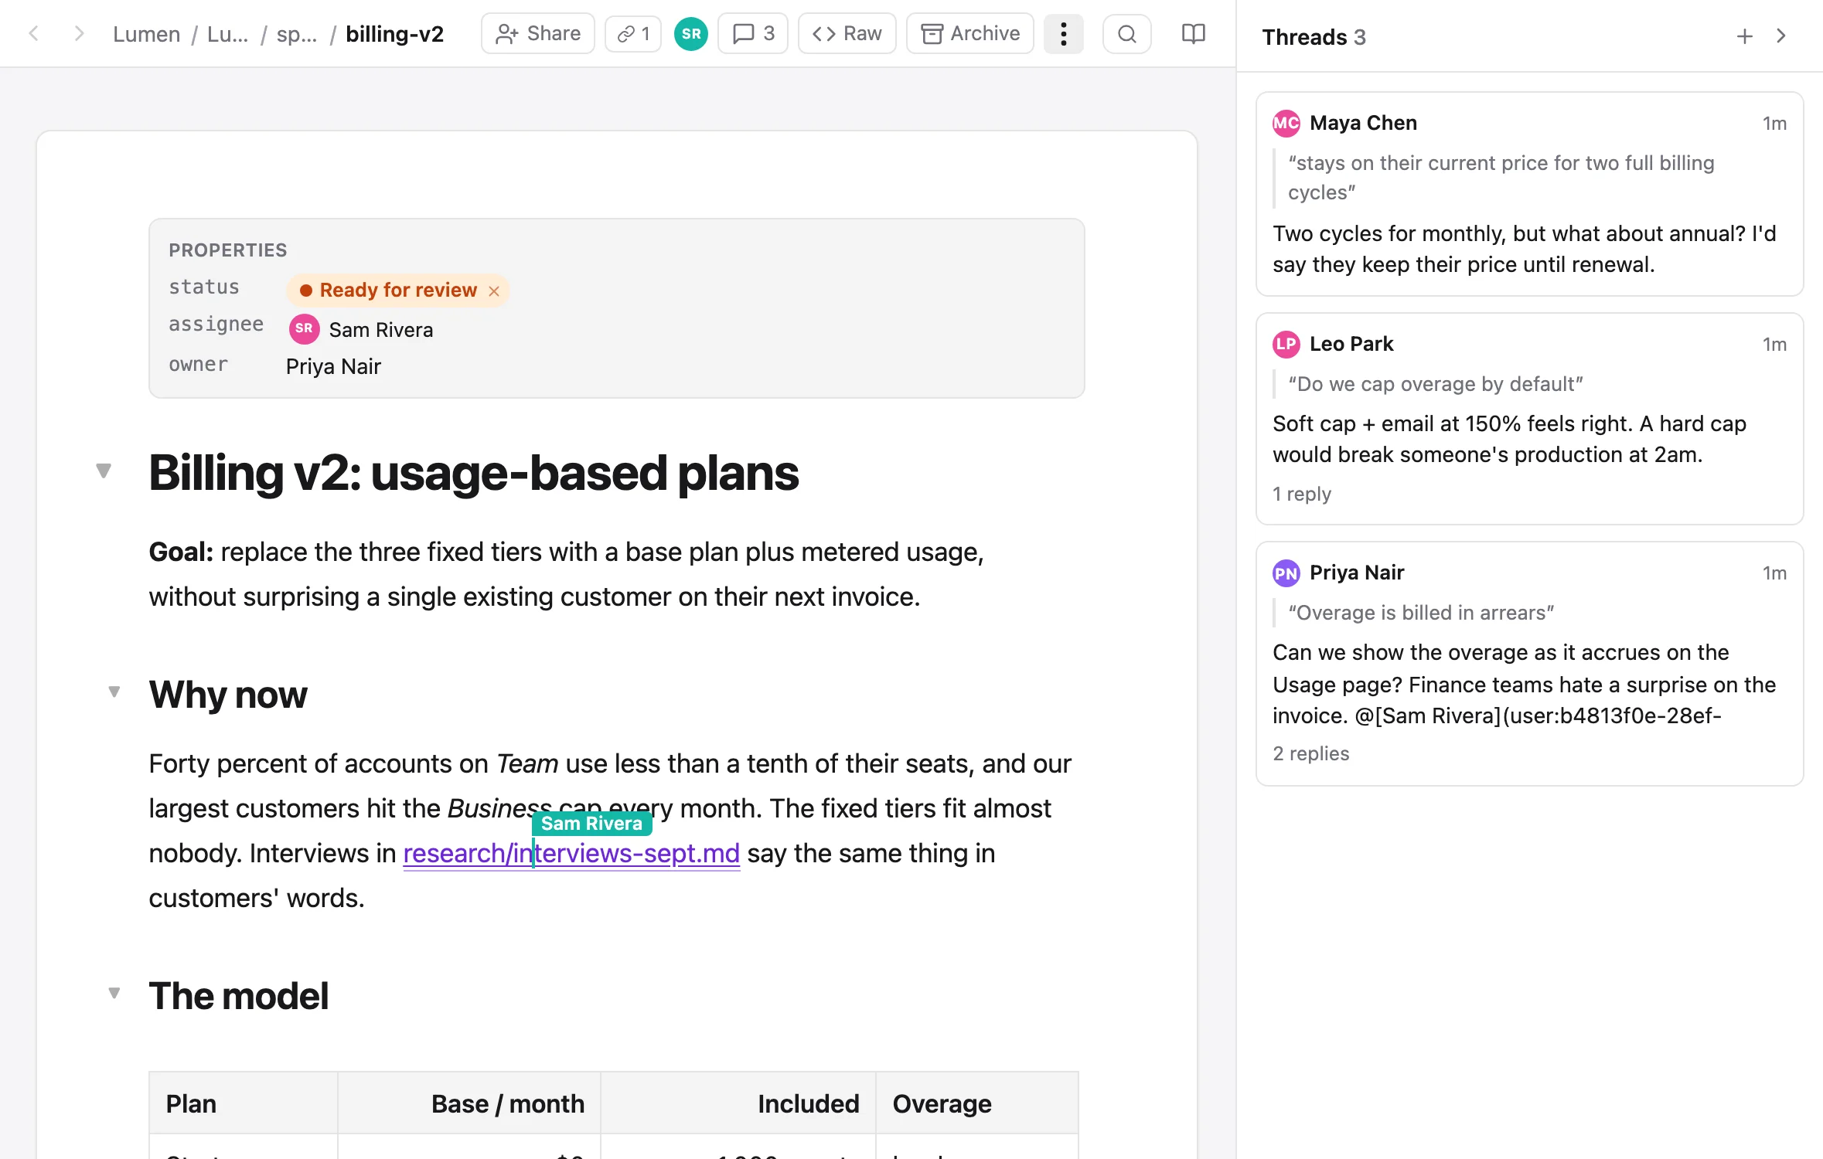Screen dimensions: 1823x1159
Task: Go forward with the right arrow
Action: (78, 34)
